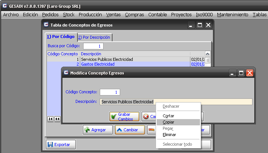Open the Ventas menu
The width and height of the screenshot is (268, 153).
click(x=113, y=15)
